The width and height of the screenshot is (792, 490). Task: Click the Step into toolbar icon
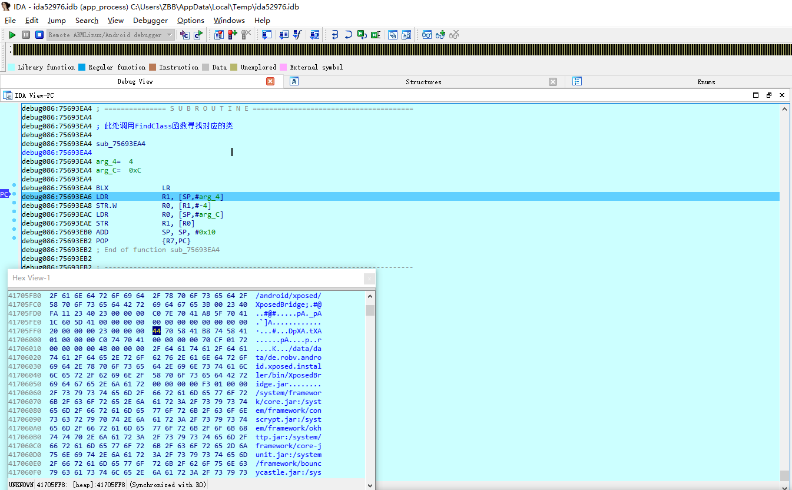tap(335, 35)
